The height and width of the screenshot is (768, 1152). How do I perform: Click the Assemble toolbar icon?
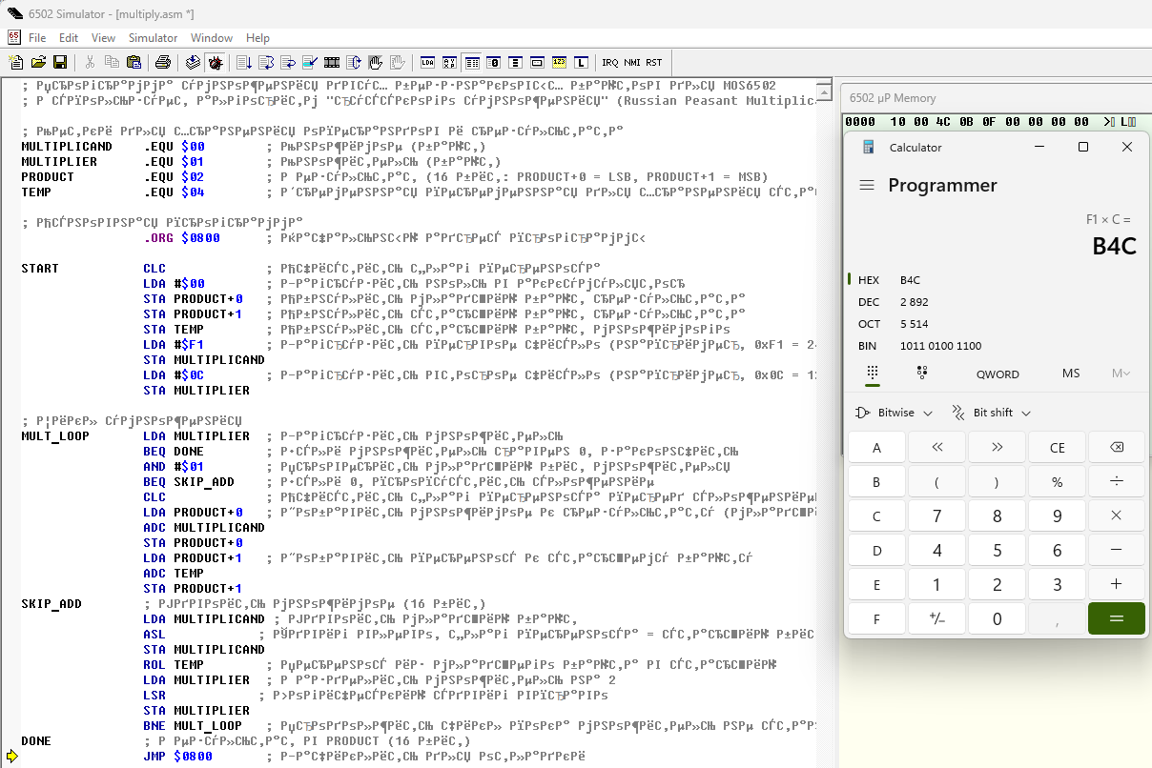pyautogui.click(x=194, y=63)
